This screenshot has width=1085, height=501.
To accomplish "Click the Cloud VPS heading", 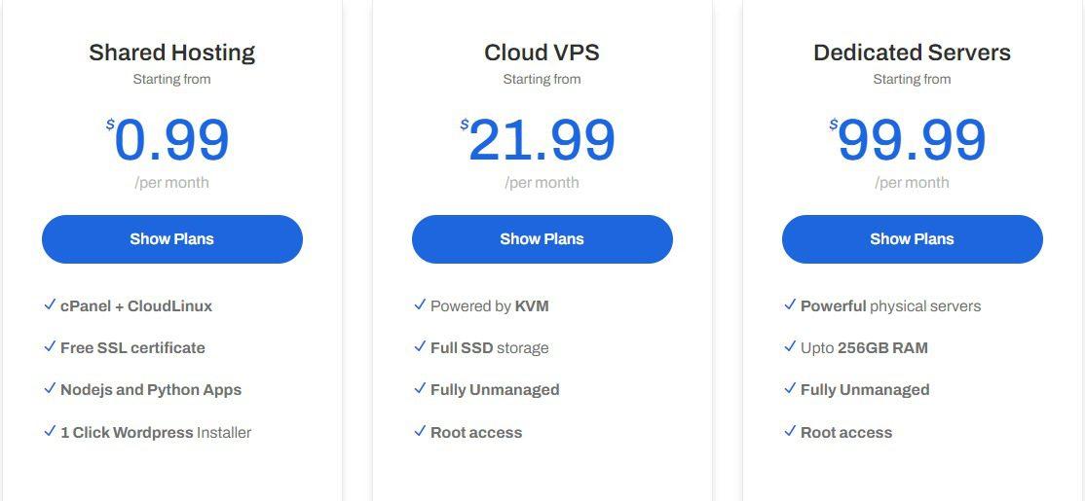I will [x=542, y=53].
